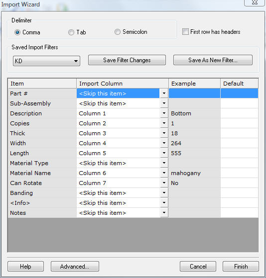Expand Import Column dropdown for Banding
The width and height of the screenshot is (266, 278).
click(164, 193)
